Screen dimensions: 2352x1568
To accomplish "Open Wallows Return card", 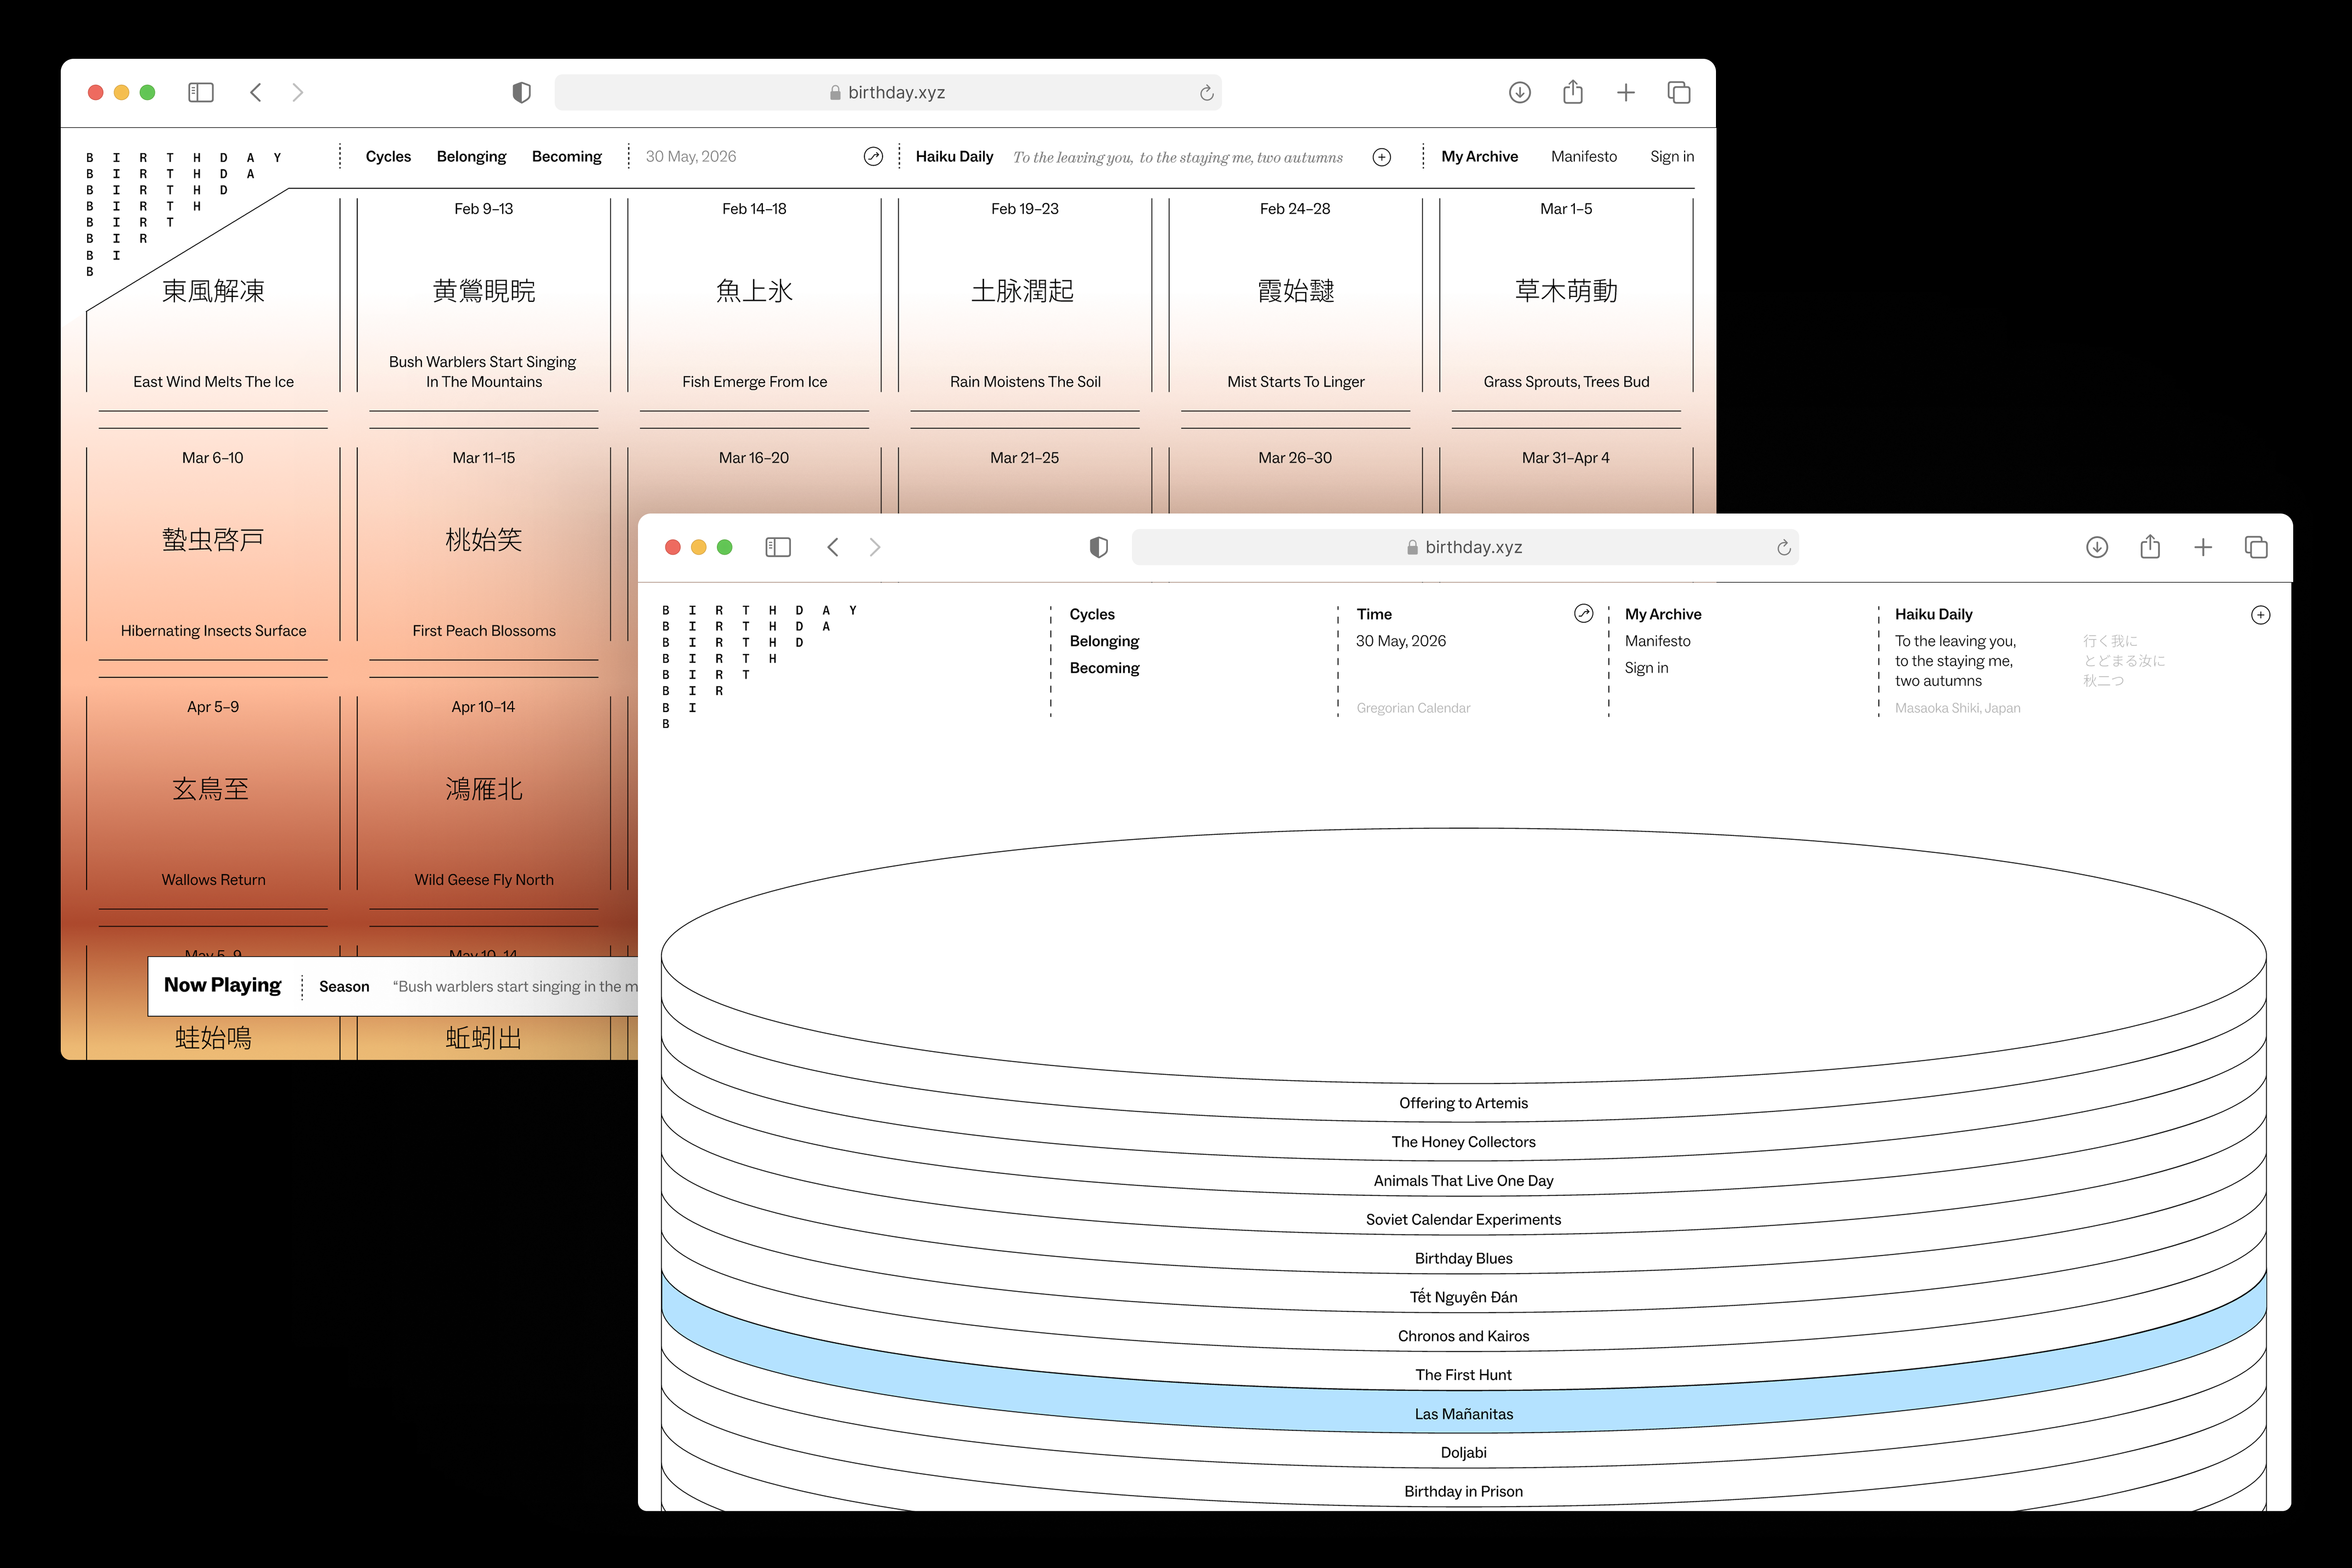I will tap(213, 793).
